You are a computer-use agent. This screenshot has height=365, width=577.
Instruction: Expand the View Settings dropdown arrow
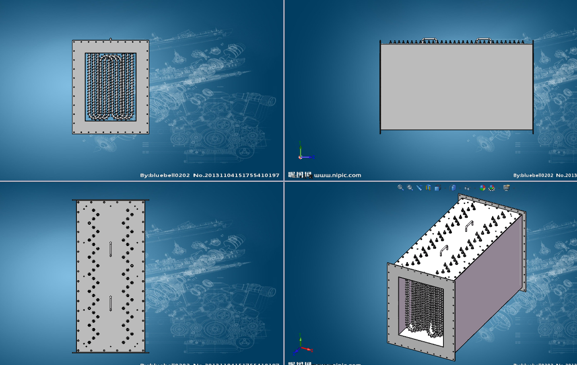click(514, 188)
